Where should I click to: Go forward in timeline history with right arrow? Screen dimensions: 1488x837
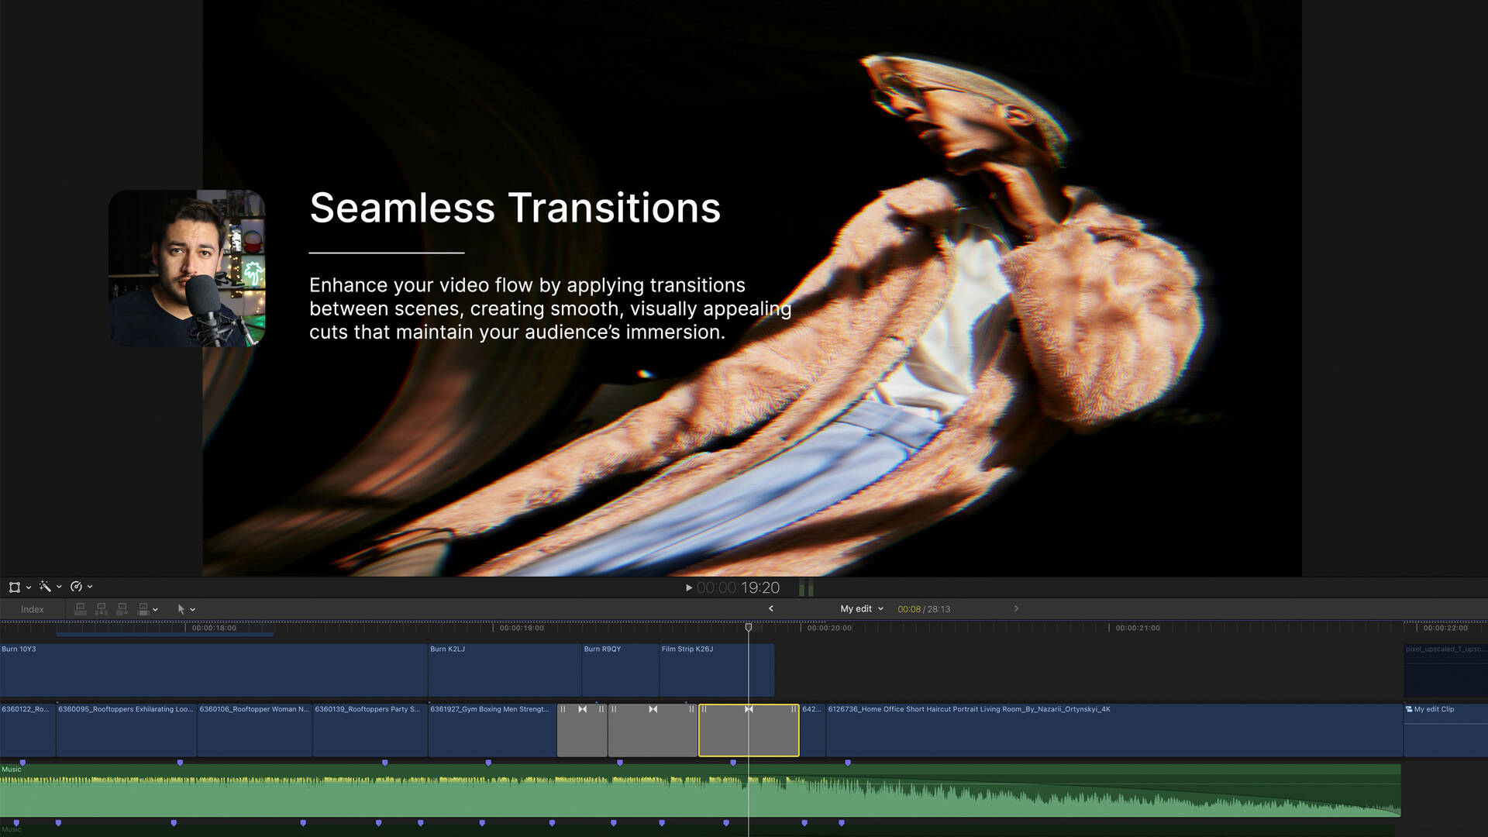click(x=1016, y=608)
